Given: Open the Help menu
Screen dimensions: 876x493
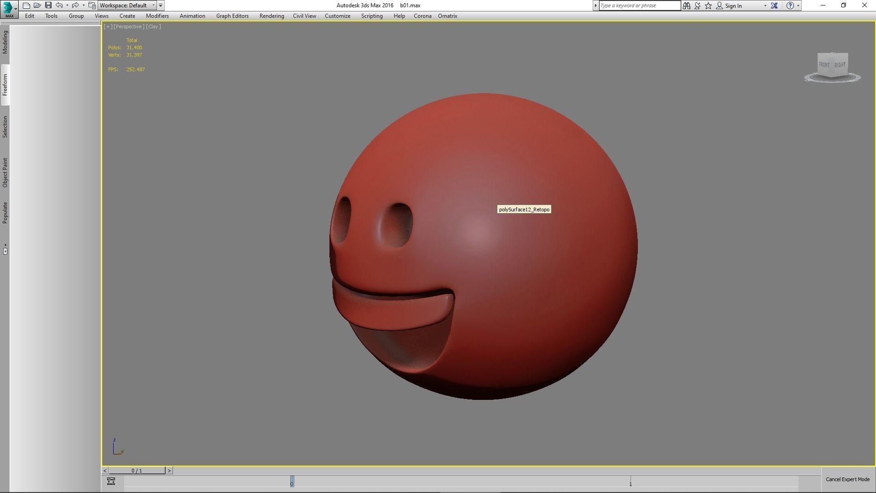Looking at the screenshot, I should (x=399, y=16).
